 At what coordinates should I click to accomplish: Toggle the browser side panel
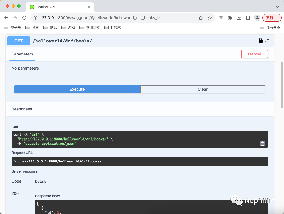(248, 18)
